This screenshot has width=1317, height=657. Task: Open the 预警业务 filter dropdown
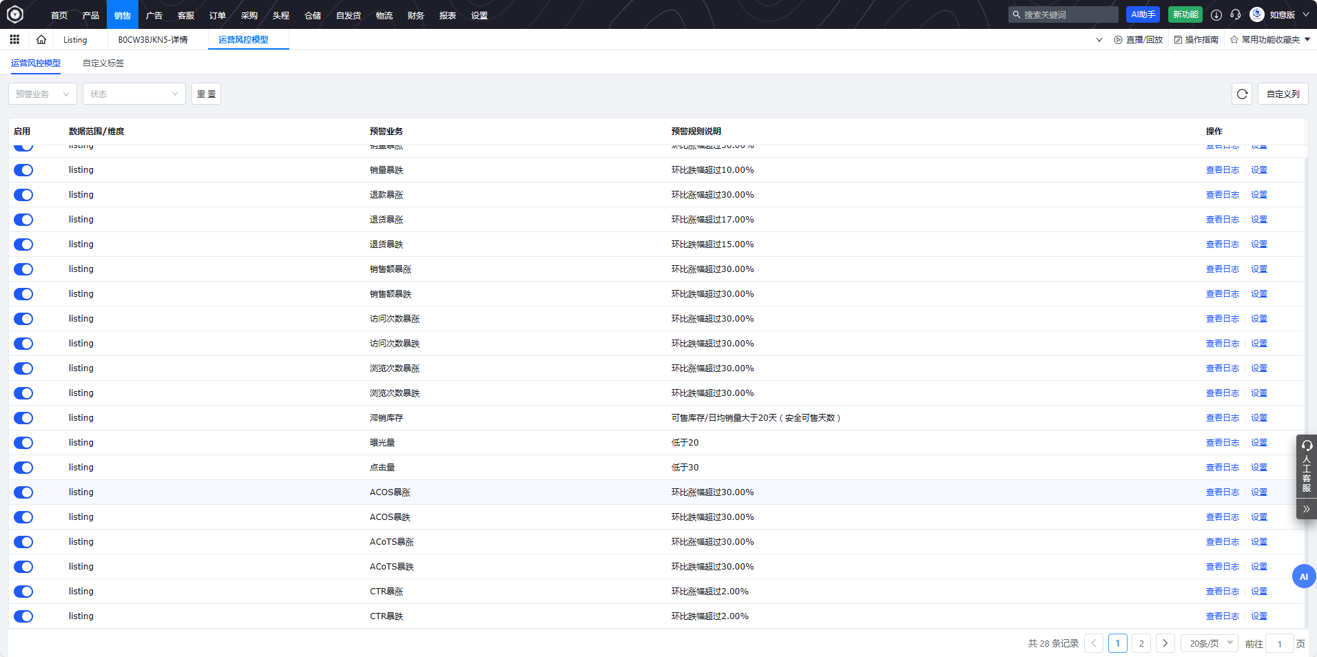tap(43, 94)
